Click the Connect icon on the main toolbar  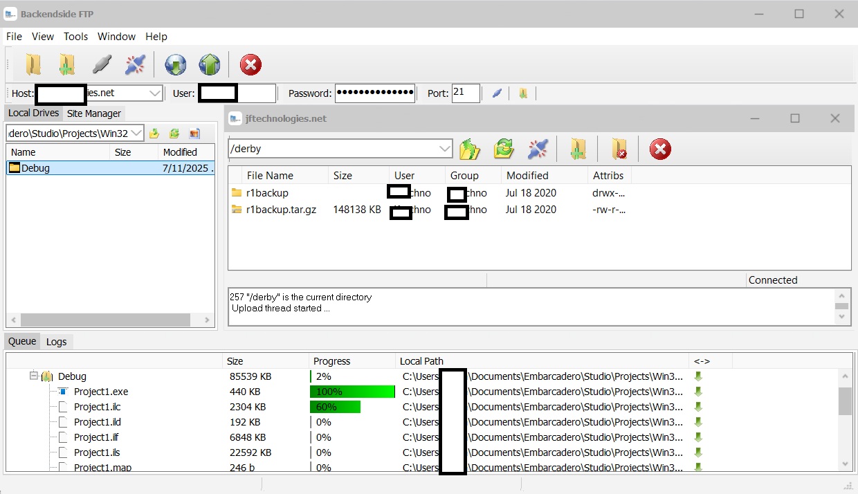click(x=102, y=64)
